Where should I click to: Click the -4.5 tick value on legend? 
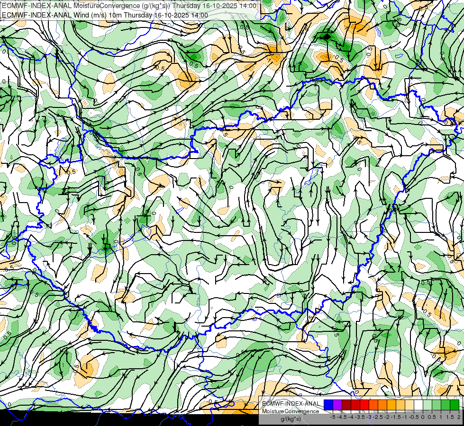coord(342,417)
